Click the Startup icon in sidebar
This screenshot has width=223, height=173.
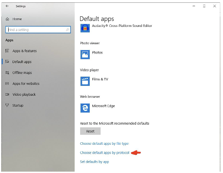click(x=7, y=105)
